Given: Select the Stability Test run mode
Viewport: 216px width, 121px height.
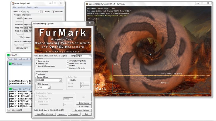Looking at the screenshot, I should click(x=36, y=63).
